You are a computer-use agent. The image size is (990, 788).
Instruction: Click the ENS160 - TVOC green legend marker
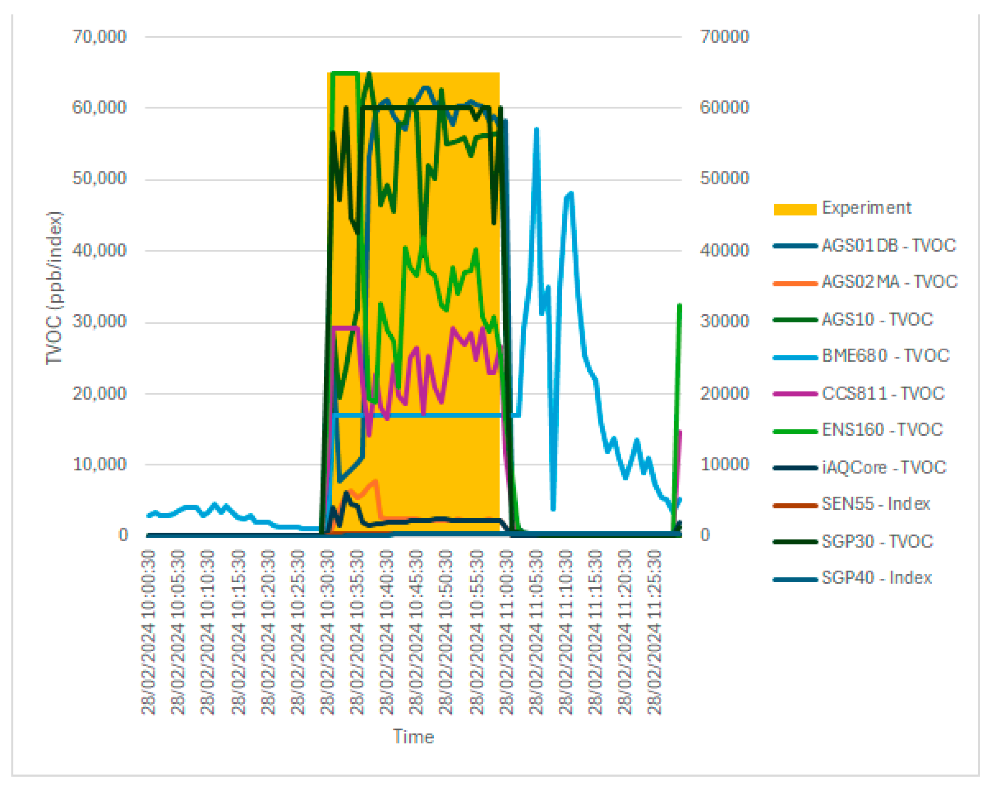pos(795,431)
